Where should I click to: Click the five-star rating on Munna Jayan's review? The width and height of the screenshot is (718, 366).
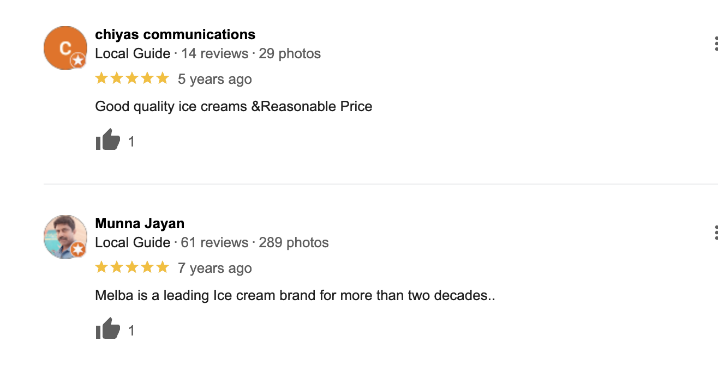[132, 268]
